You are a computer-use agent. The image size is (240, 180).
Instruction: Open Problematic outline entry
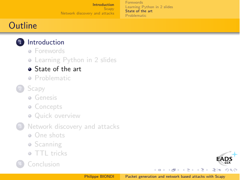[53, 78]
